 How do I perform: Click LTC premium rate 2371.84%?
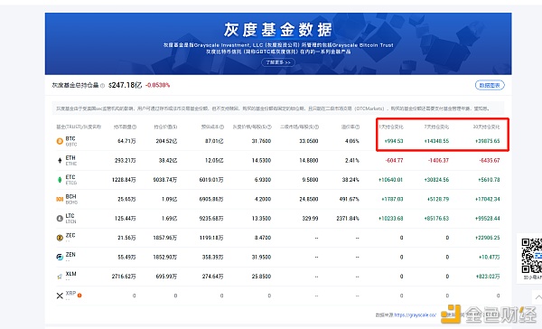pyautogui.click(x=348, y=219)
